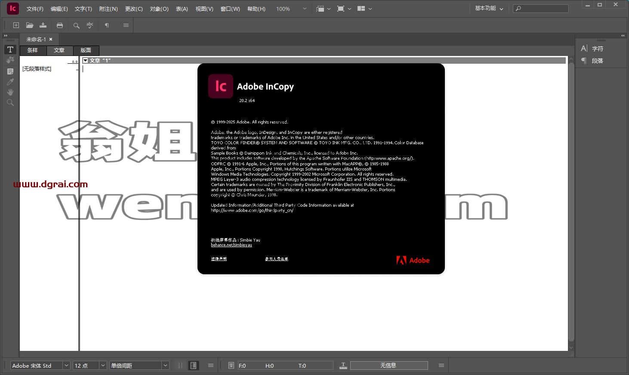
Task: Switch to the 文章 story view tab
Action: (x=59, y=50)
